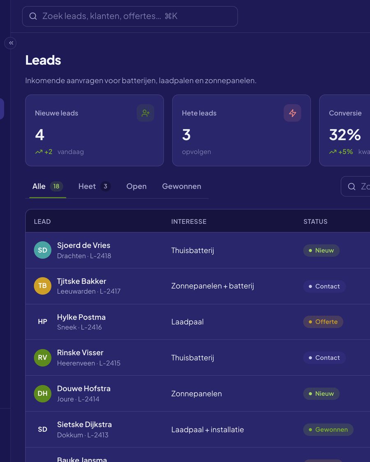Click 'Laadpaal + installatie' interest cell
370x462 pixels.
tap(208, 430)
